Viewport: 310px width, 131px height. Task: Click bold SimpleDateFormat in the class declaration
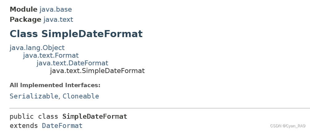click(x=95, y=117)
